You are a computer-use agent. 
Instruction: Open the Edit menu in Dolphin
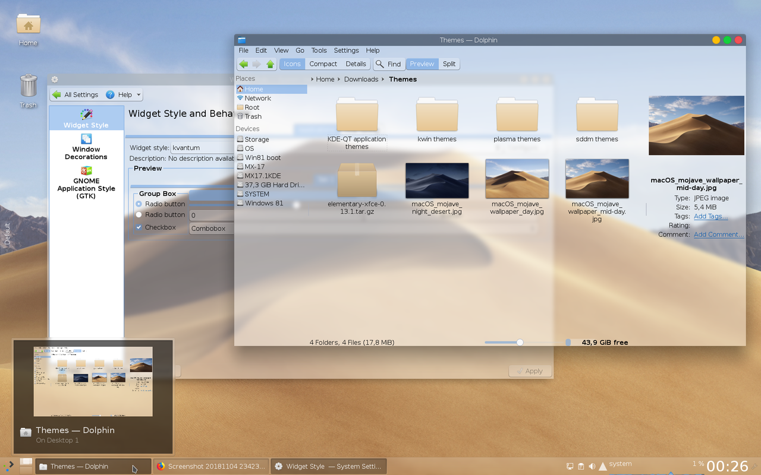[x=261, y=50]
